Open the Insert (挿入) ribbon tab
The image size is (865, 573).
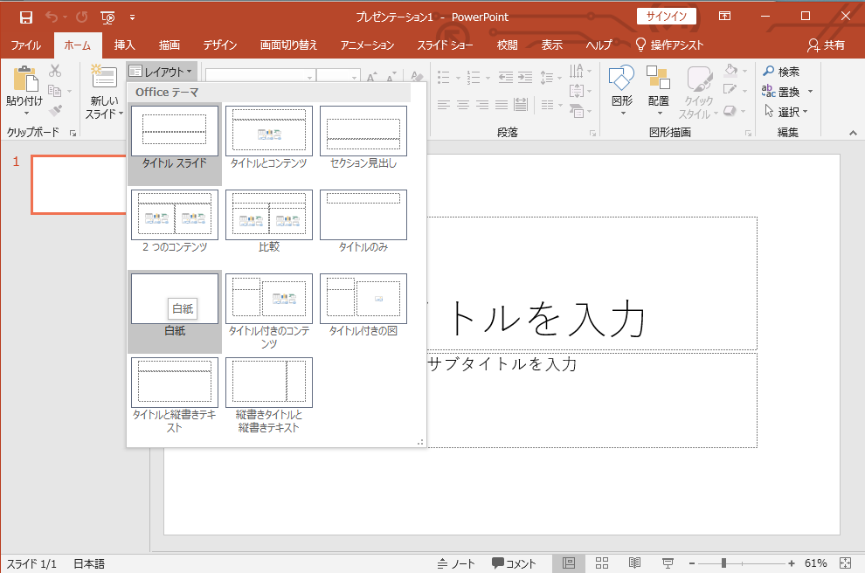click(x=125, y=45)
